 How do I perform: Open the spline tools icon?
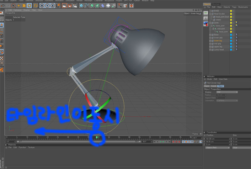87,6
